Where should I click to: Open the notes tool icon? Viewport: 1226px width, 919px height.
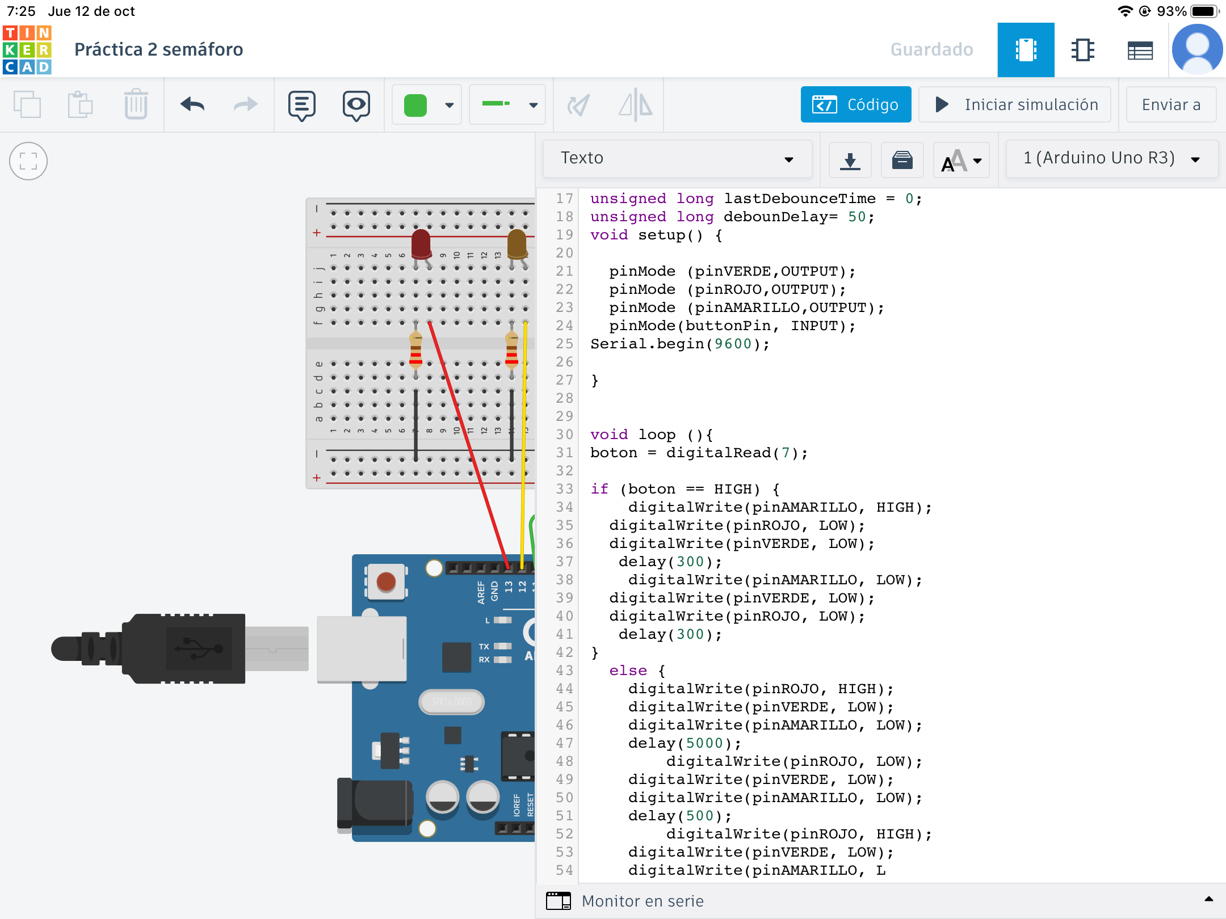[x=301, y=105]
